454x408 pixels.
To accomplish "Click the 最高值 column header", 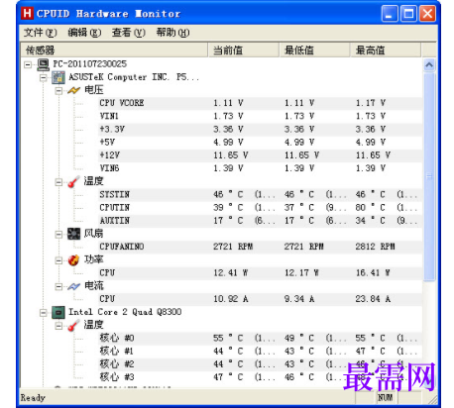I will (x=386, y=51).
